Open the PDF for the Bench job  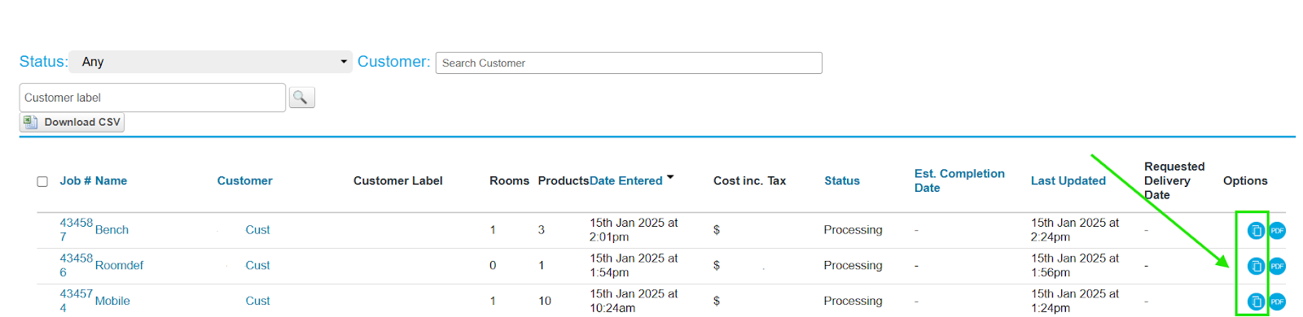click(1277, 231)
